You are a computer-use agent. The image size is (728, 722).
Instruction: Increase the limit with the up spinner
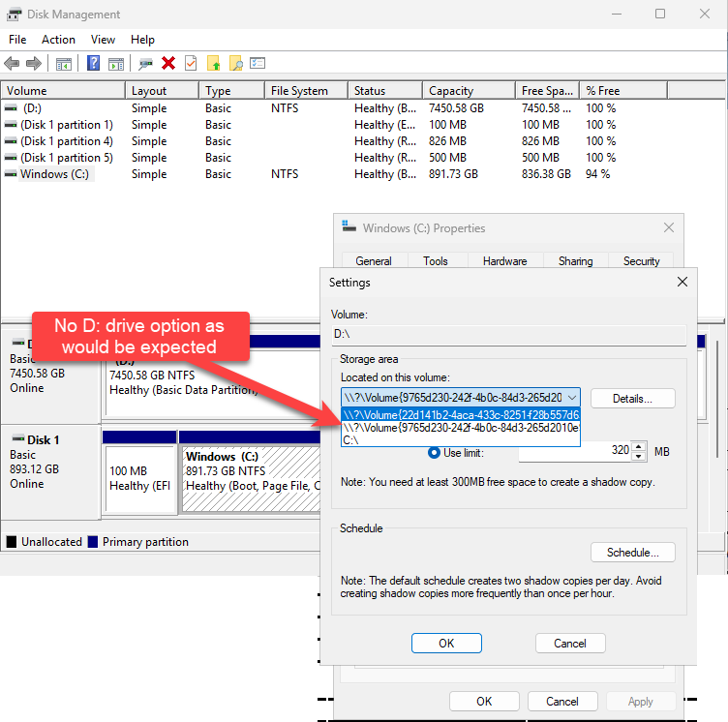pos(639,447)
